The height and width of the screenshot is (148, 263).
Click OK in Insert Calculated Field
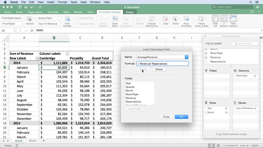[181, 117]
